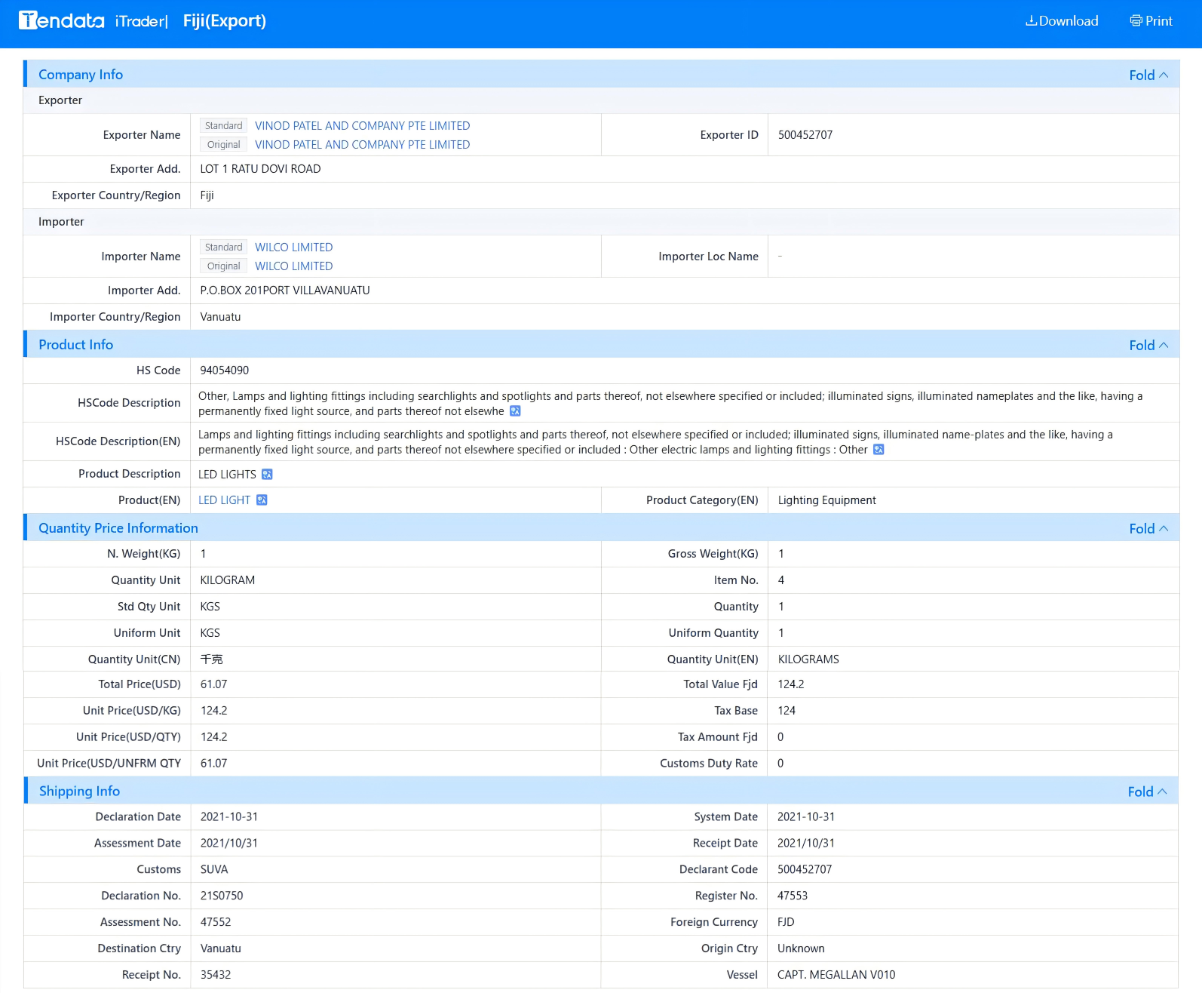Click the Fiji(Export) page title
This screenshot has height=993, width=1202.
tap(225, 21)
